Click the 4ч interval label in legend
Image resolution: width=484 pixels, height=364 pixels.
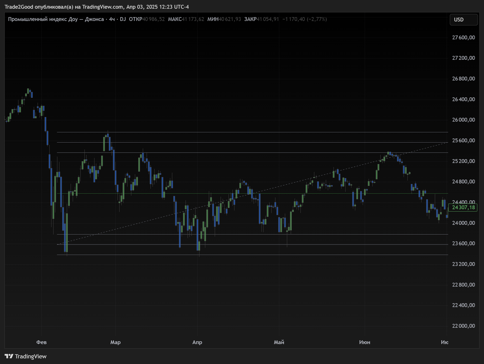click(112, 19)
